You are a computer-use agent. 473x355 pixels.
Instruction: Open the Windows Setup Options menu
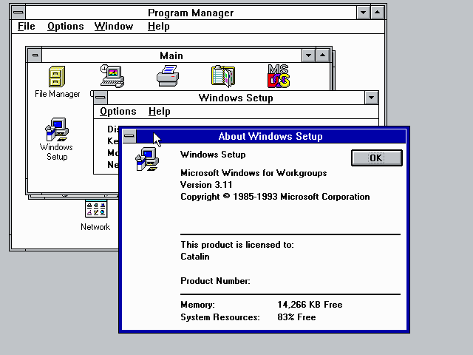point(118,112)
